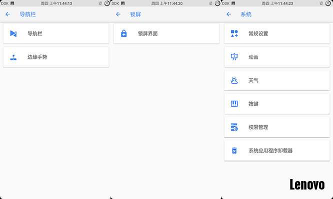Tap the image notification icon beside 11:44:23
This screenshot has width=333, height=199.
(x=233, y=3)
